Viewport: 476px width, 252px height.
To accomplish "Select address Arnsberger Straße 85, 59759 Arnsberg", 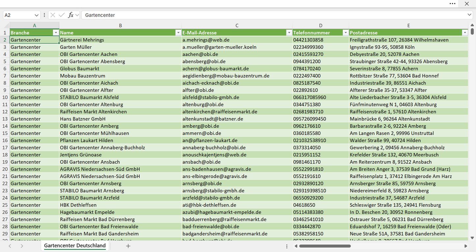I will coord(408,184).
